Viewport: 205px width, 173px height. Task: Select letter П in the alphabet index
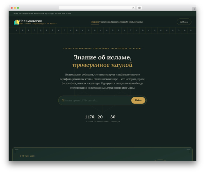(x=113, y=30)
